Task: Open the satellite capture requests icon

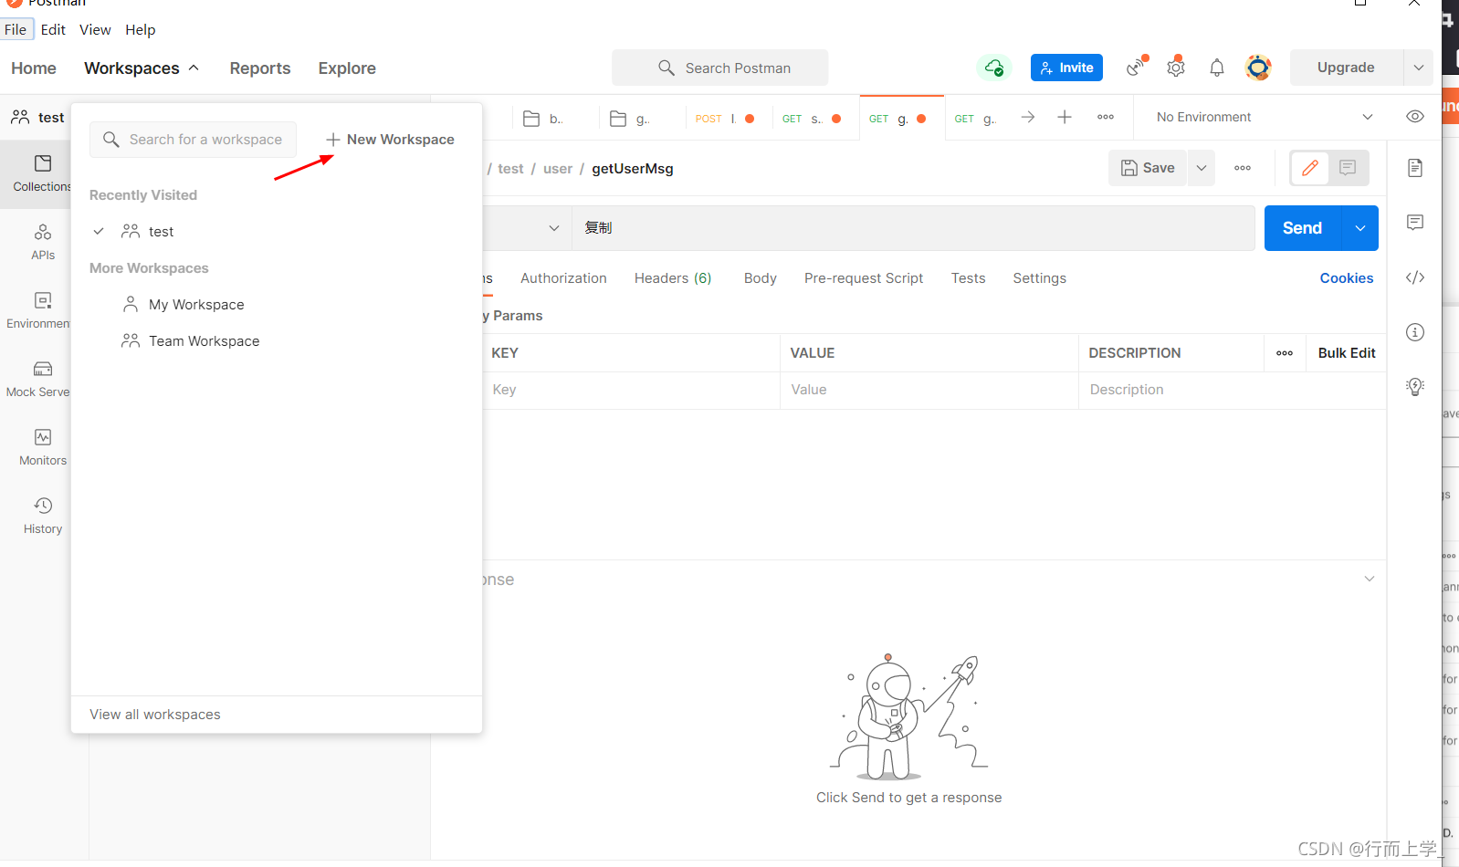Action: tap(1136, 68)
